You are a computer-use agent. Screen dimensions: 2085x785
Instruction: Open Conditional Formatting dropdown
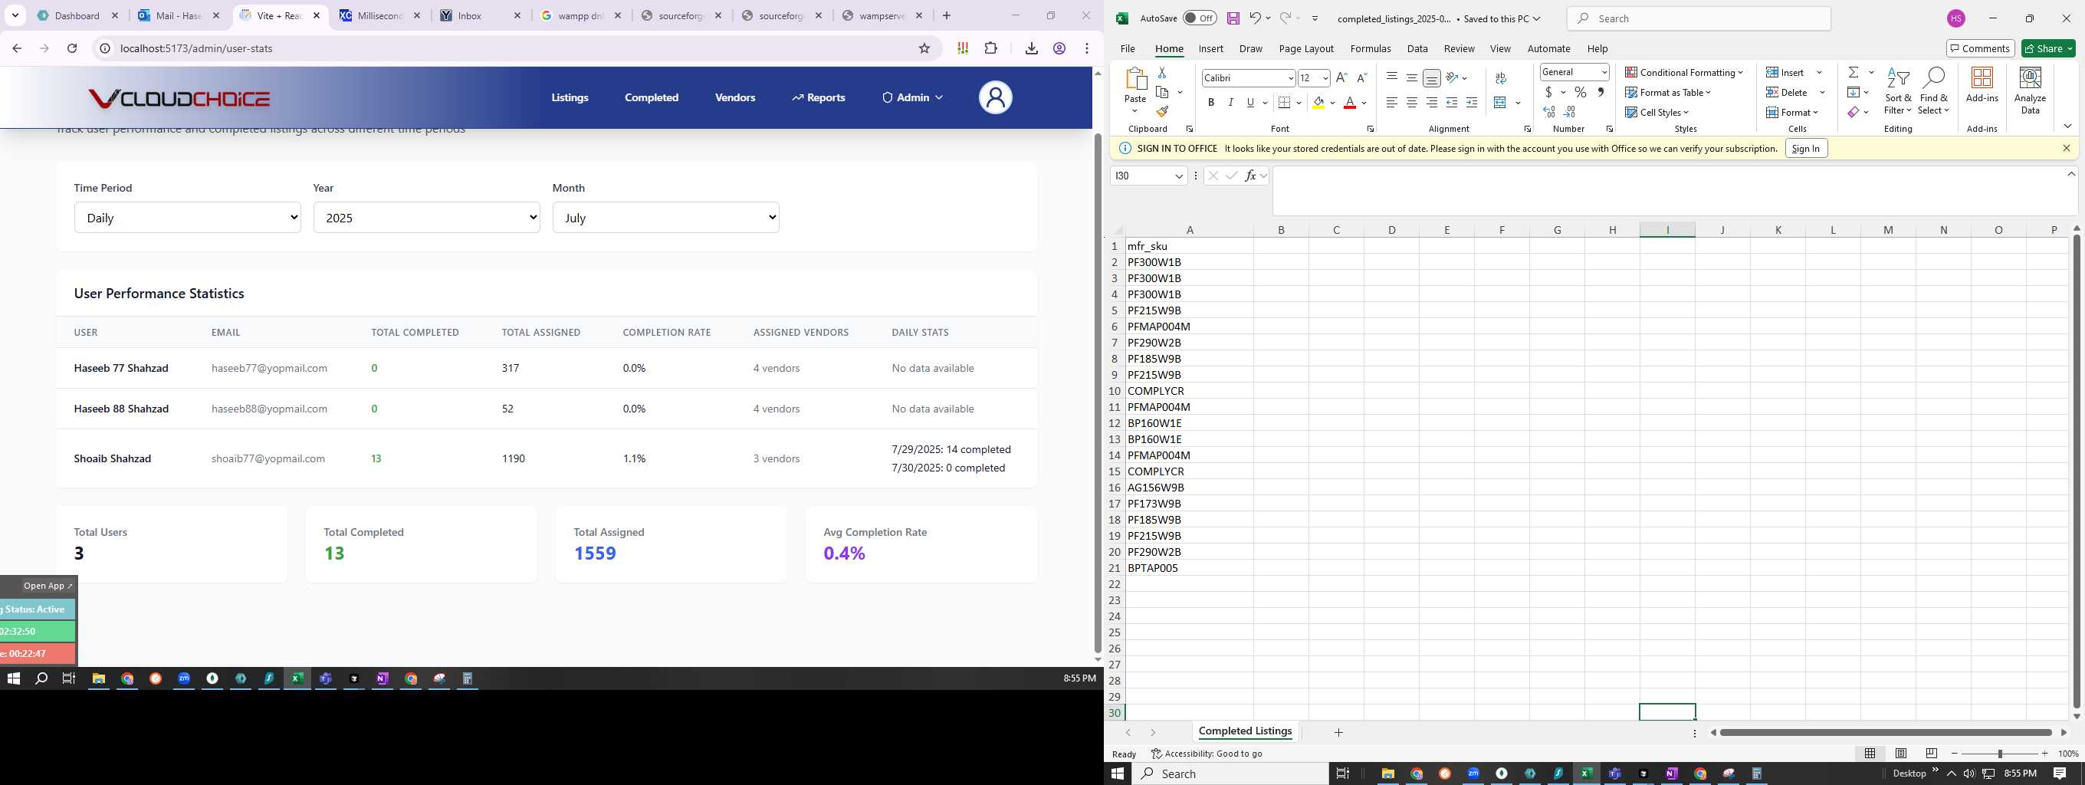pos(1684,72)
